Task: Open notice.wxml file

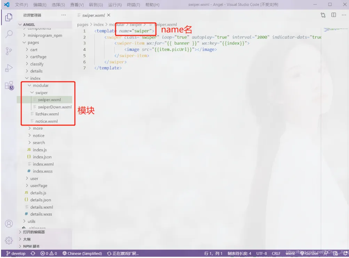Action: coord(45,121)
